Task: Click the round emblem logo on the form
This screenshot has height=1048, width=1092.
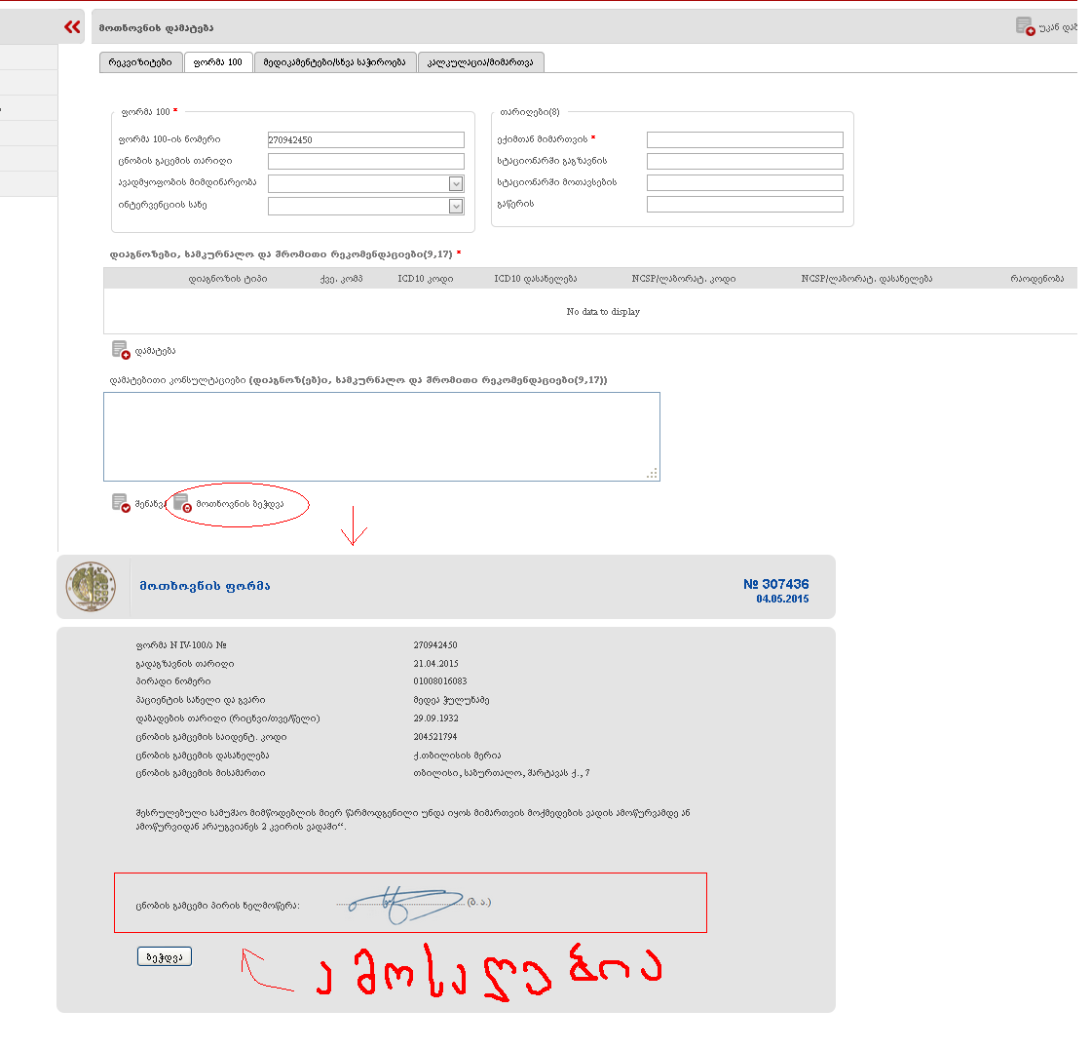Action: (91, 587)
